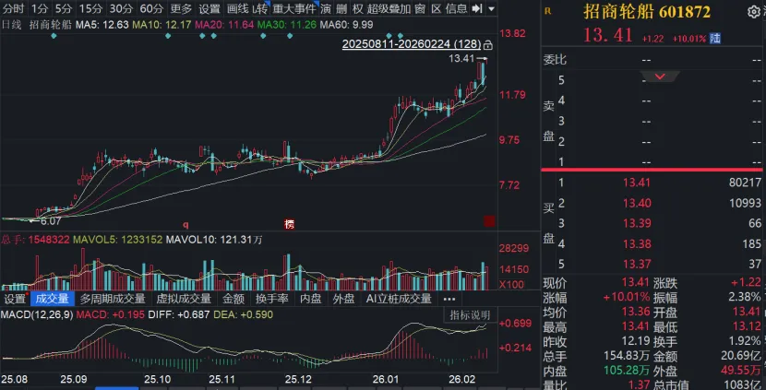The image size is (766, 390).
Task: Toggle the 区 interval statistics option
Action: point(436,8)
